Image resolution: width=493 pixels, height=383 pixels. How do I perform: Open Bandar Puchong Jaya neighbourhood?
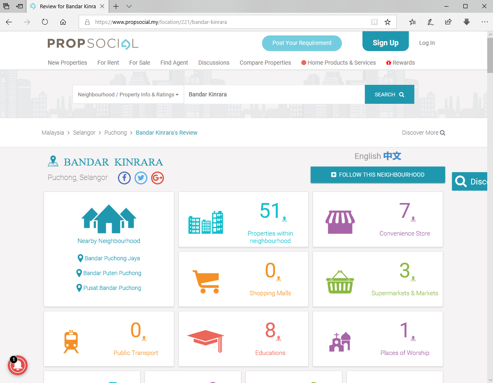click(109, 258)
